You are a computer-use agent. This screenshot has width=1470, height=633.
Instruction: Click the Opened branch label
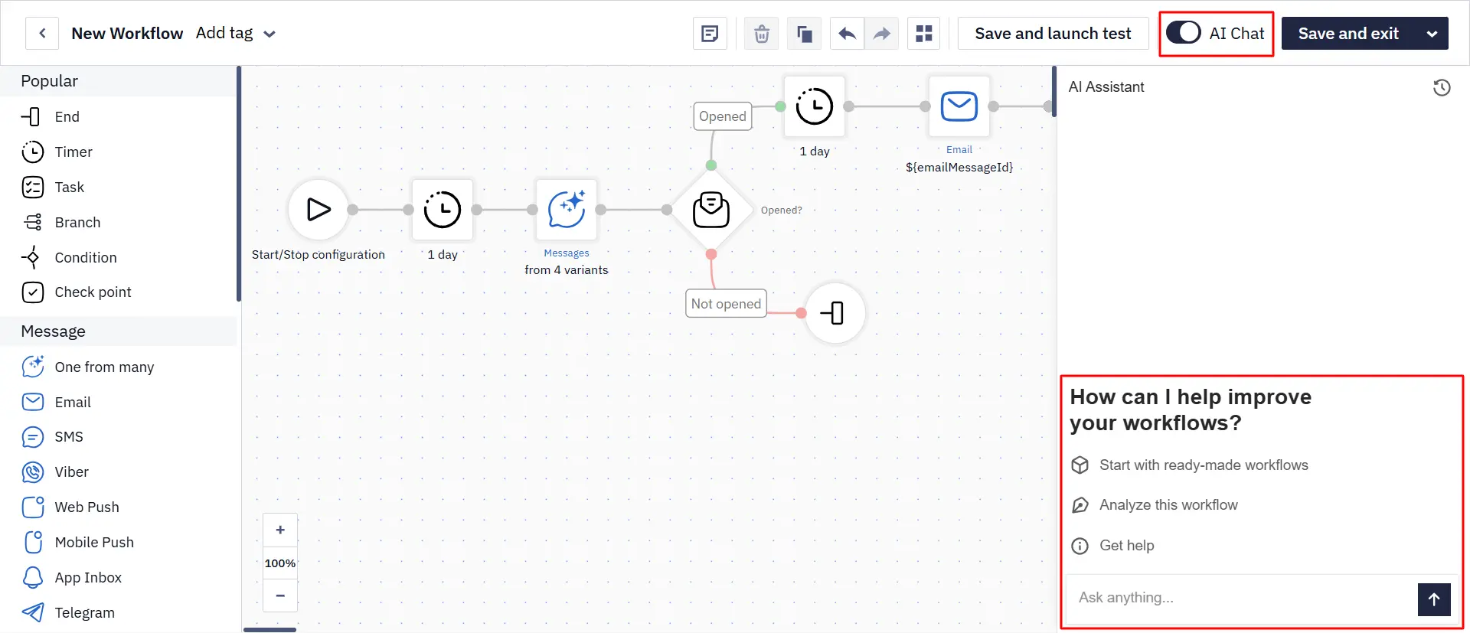tap(723, 116)
